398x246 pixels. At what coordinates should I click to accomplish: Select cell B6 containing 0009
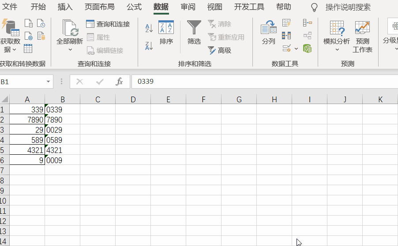[63, 160]
